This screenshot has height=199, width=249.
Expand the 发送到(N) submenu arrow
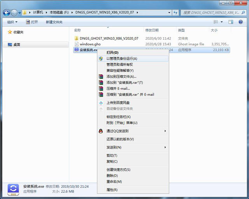tap(165, 147)
